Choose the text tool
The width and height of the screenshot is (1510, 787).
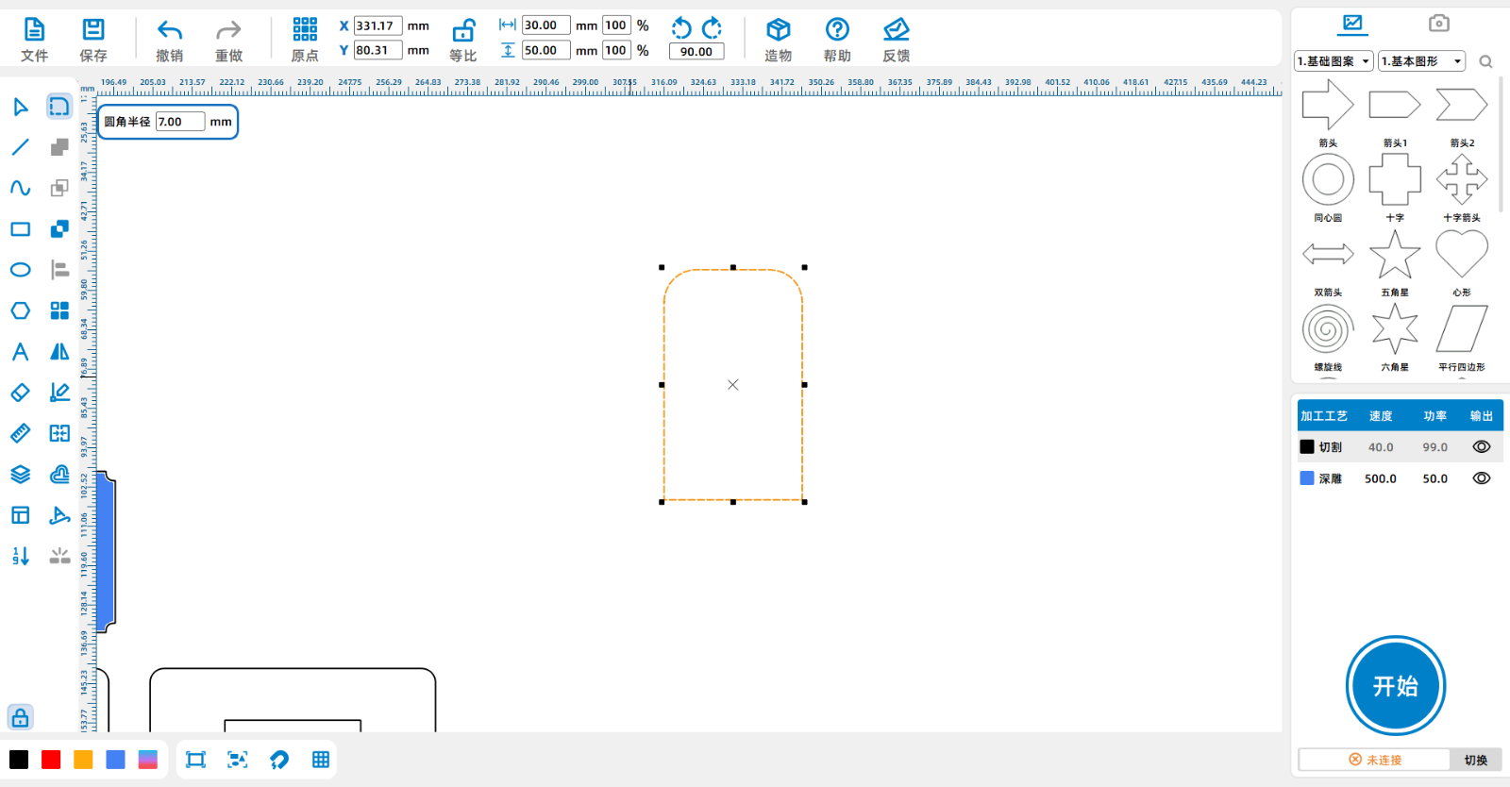coord(20,352)
